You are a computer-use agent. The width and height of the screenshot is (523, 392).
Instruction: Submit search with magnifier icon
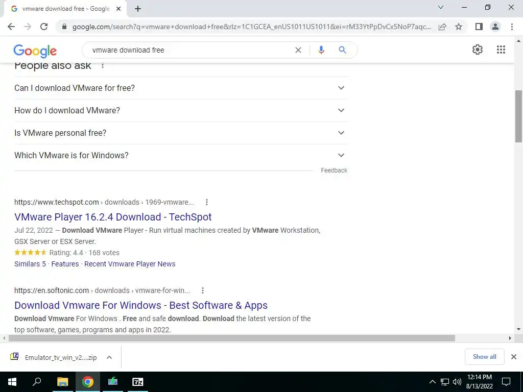tap(342, 50)
